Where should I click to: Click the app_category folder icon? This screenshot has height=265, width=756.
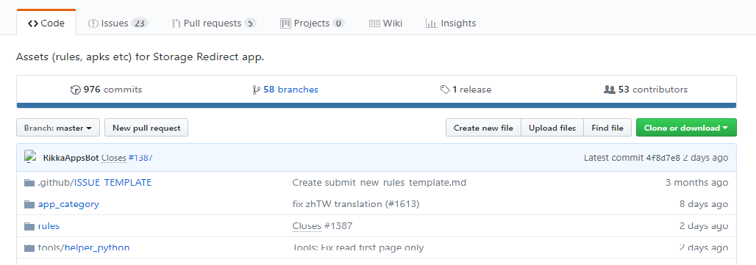click(x=29, y=204)
